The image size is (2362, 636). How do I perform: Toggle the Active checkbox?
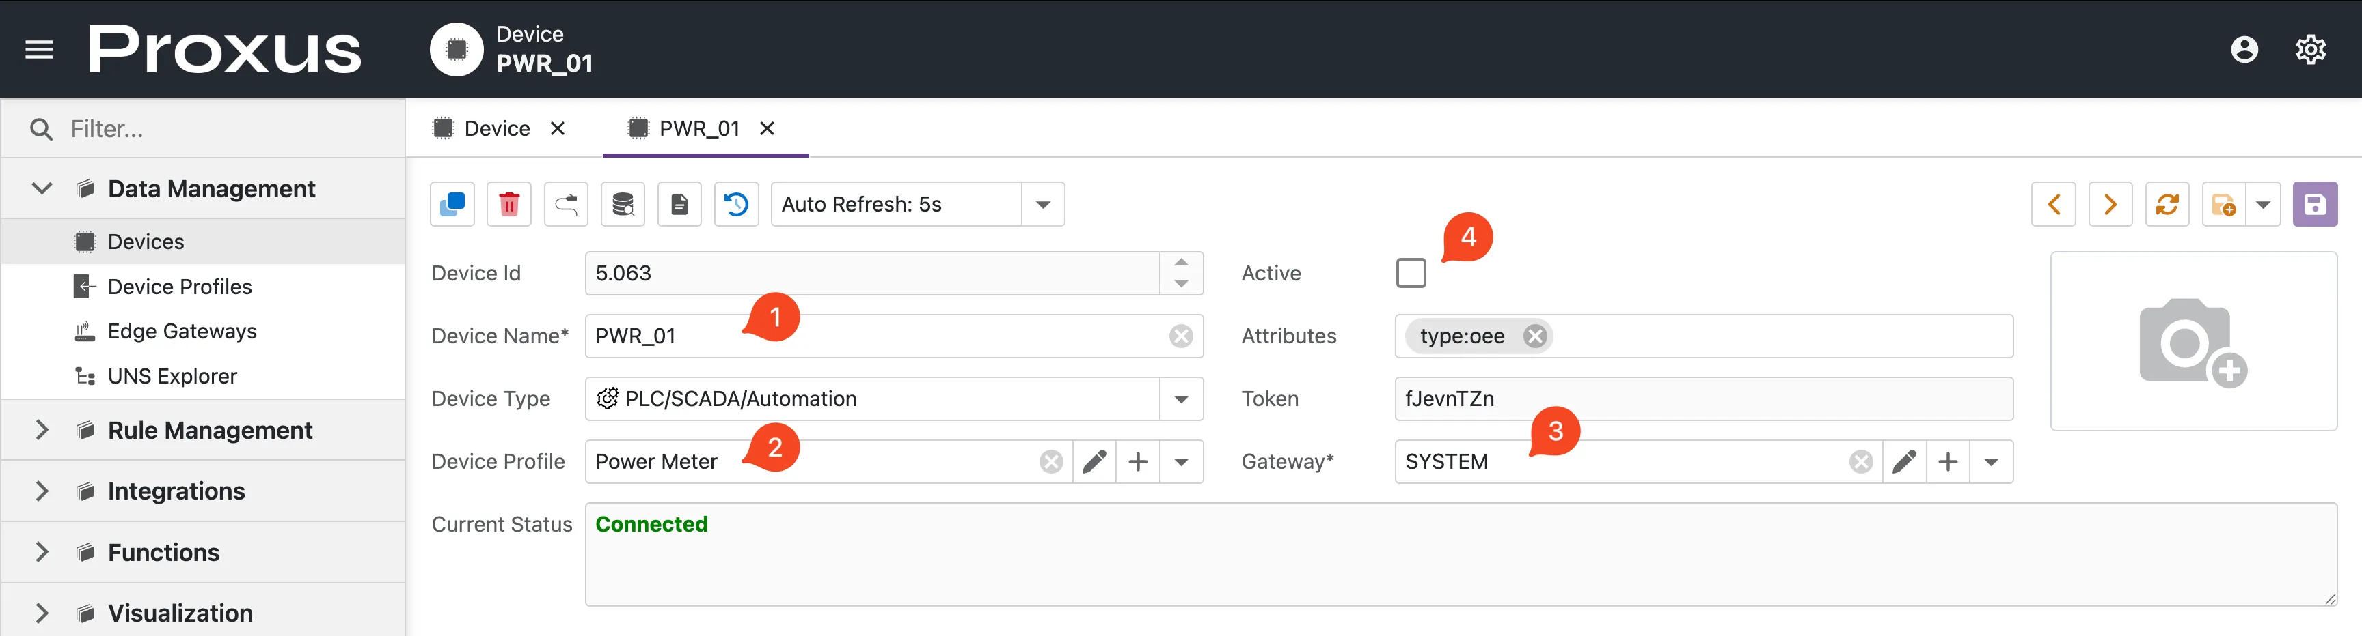pos(1410,273)
